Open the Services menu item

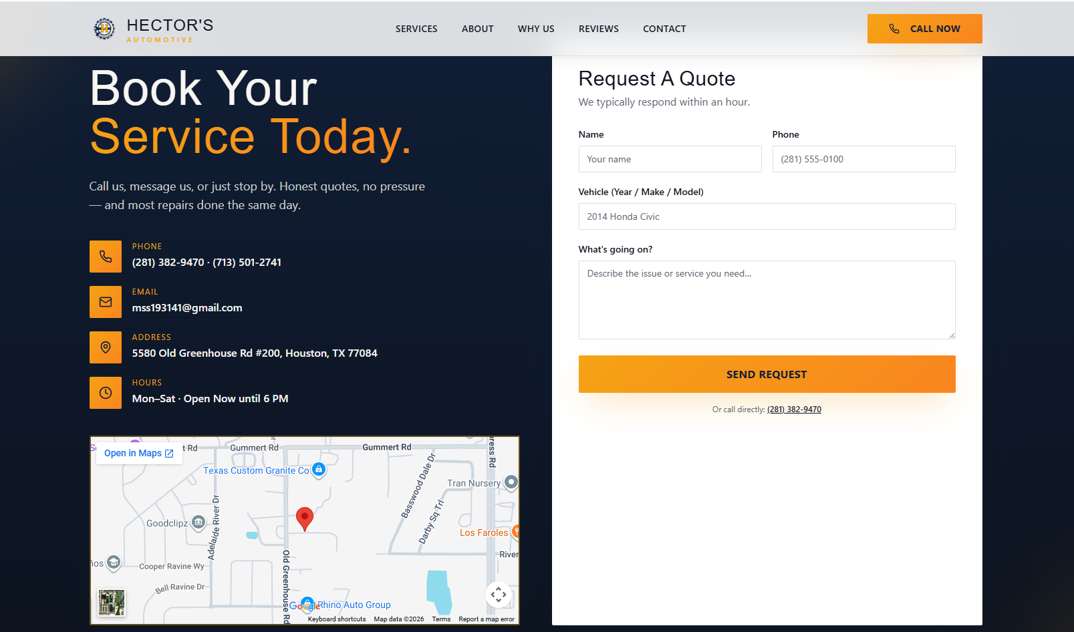pyautogui.click(x=416, y=29)
